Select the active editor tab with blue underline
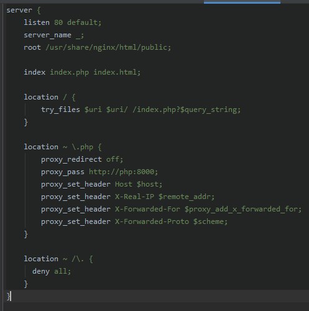 click(242, 2)
